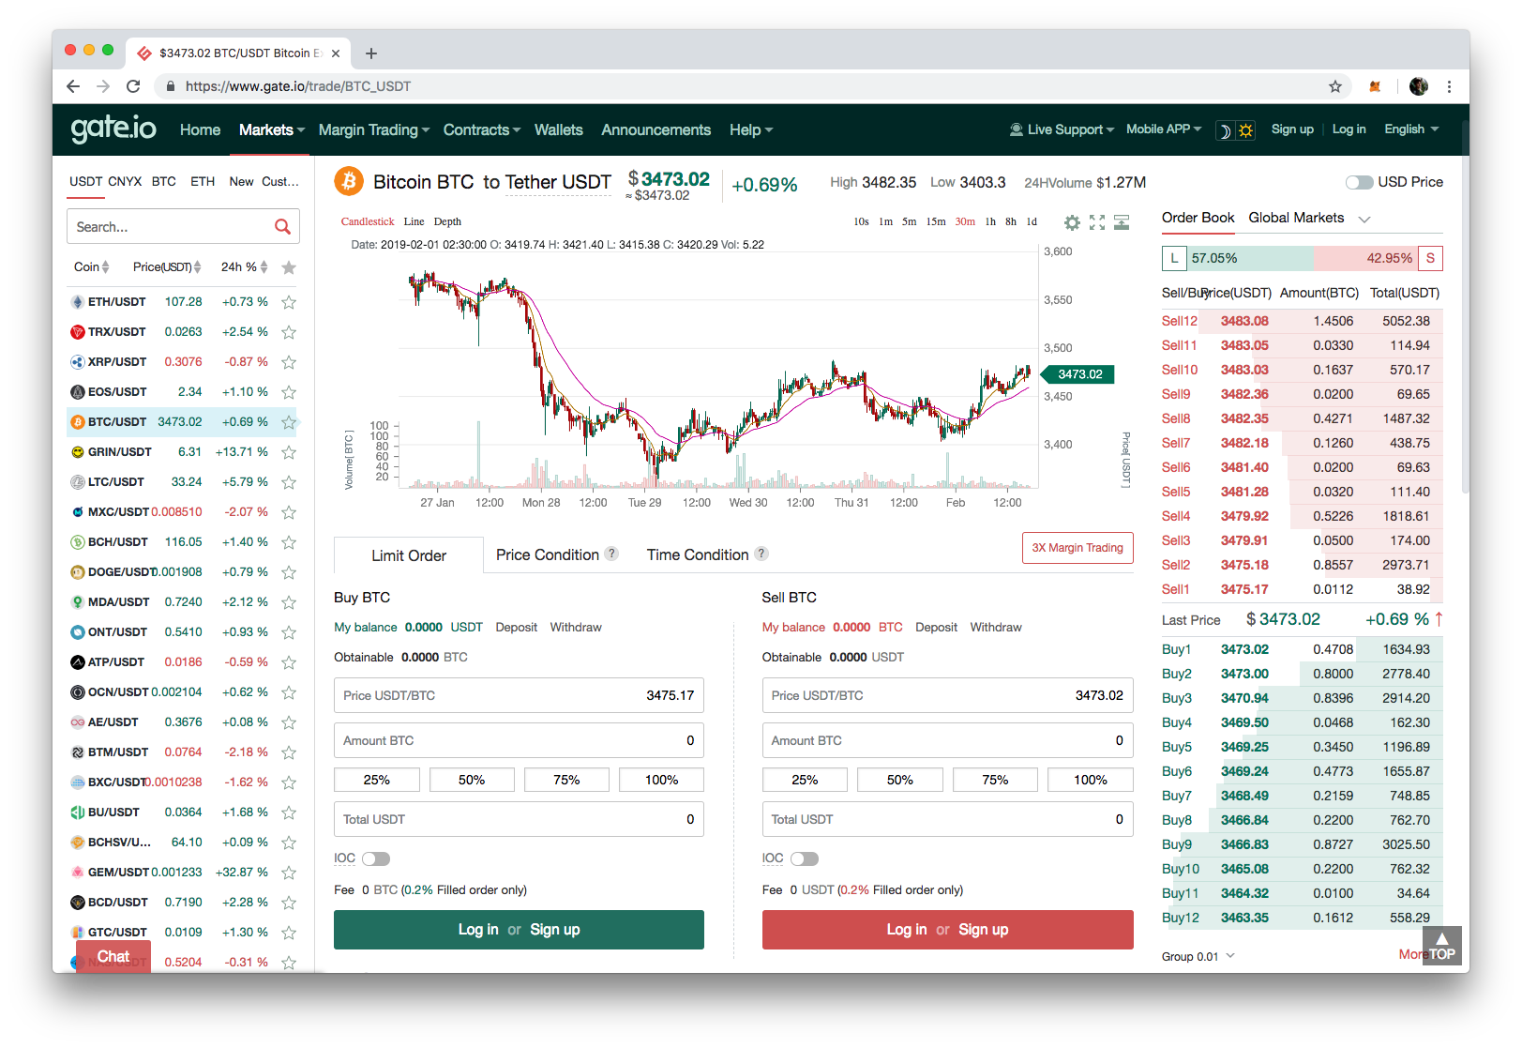The image size is (1522, 1048).
Task: Open Announcements page link
Action: pos(656,130)
